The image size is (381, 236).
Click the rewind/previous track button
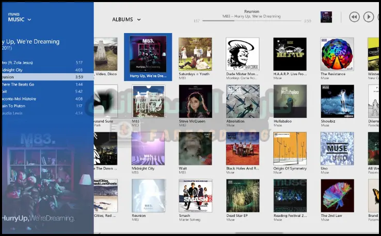[x=354, y=17]
